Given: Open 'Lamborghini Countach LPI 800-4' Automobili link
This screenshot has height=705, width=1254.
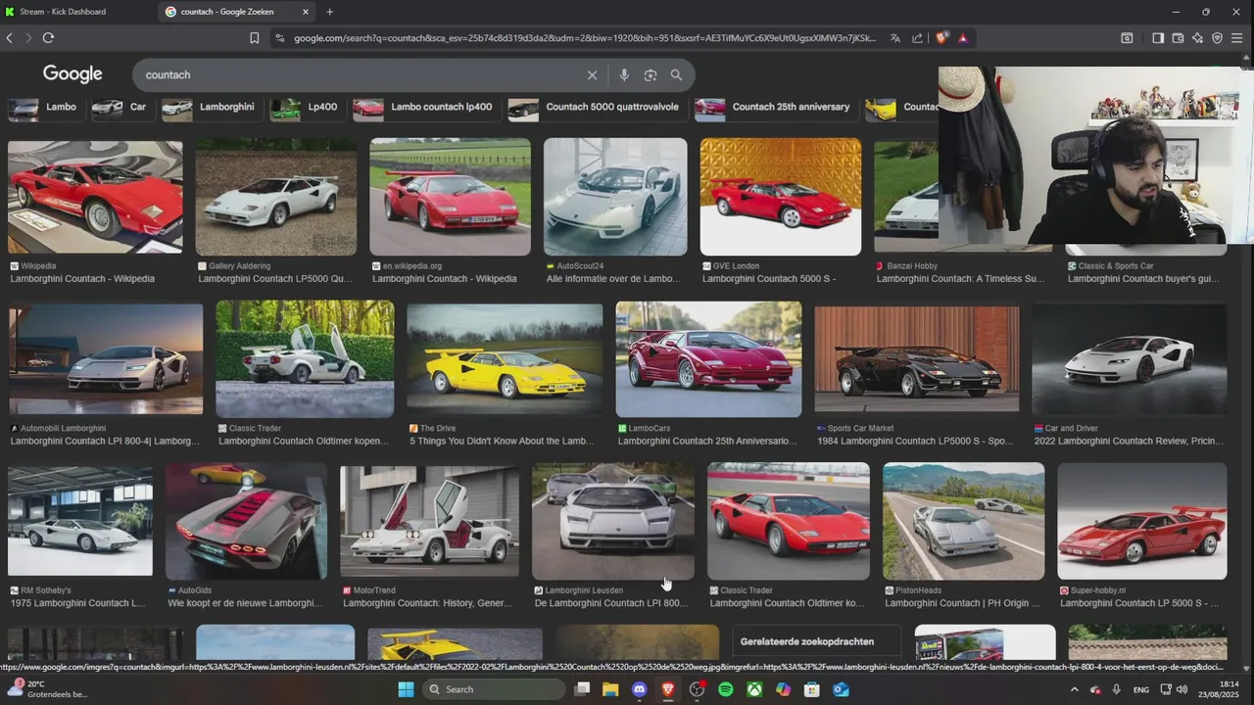Looking at the screenshot, I should point(105,442).
